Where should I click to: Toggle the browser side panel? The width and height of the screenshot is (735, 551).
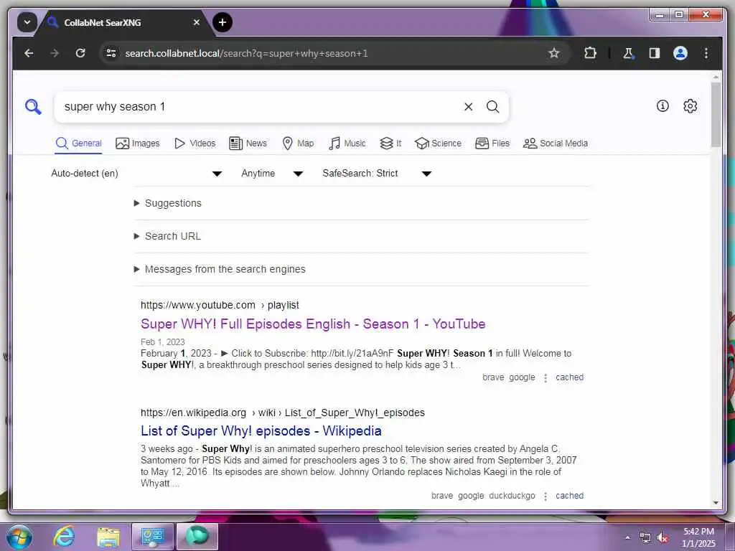pyautogui.click(x=655, y=53)
